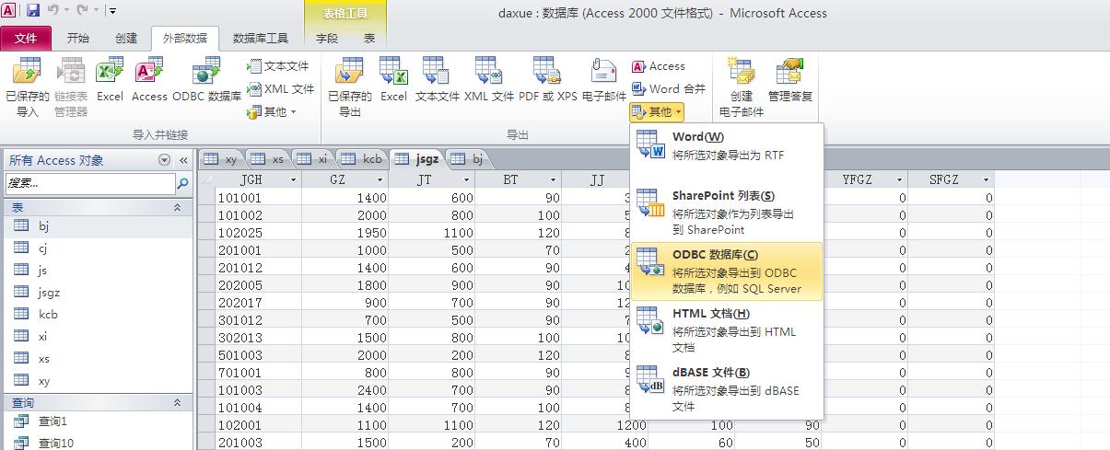Open the Linked Table Manager (链接表管理器)
Image resolution: width=1110 pixels, height=450 pixels.
tap(71, 87)
